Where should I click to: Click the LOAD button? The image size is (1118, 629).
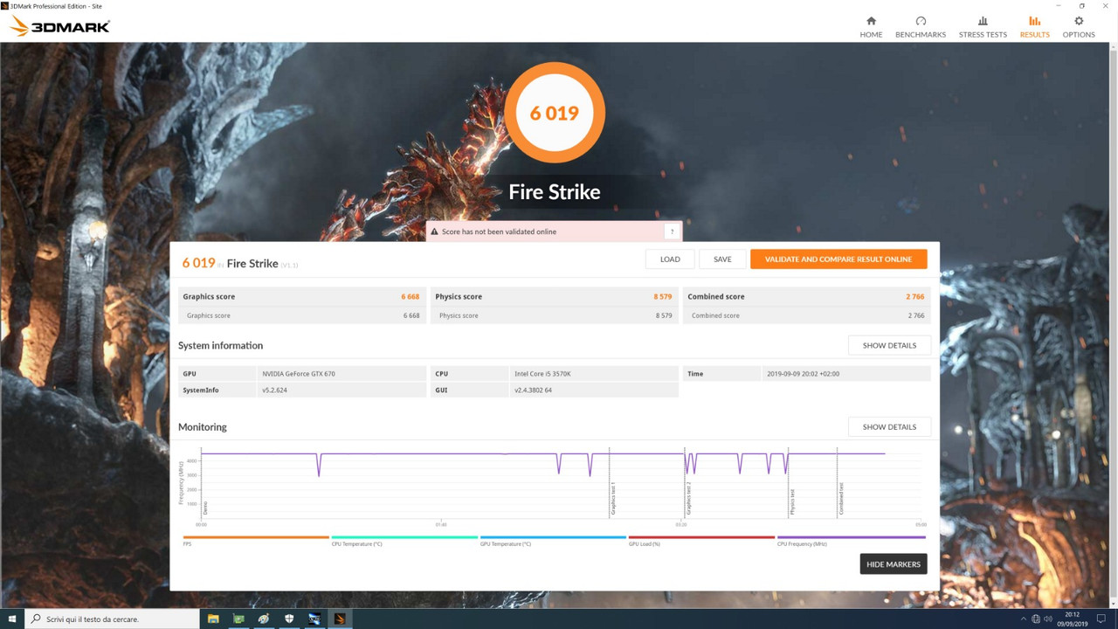pos(670,259)
